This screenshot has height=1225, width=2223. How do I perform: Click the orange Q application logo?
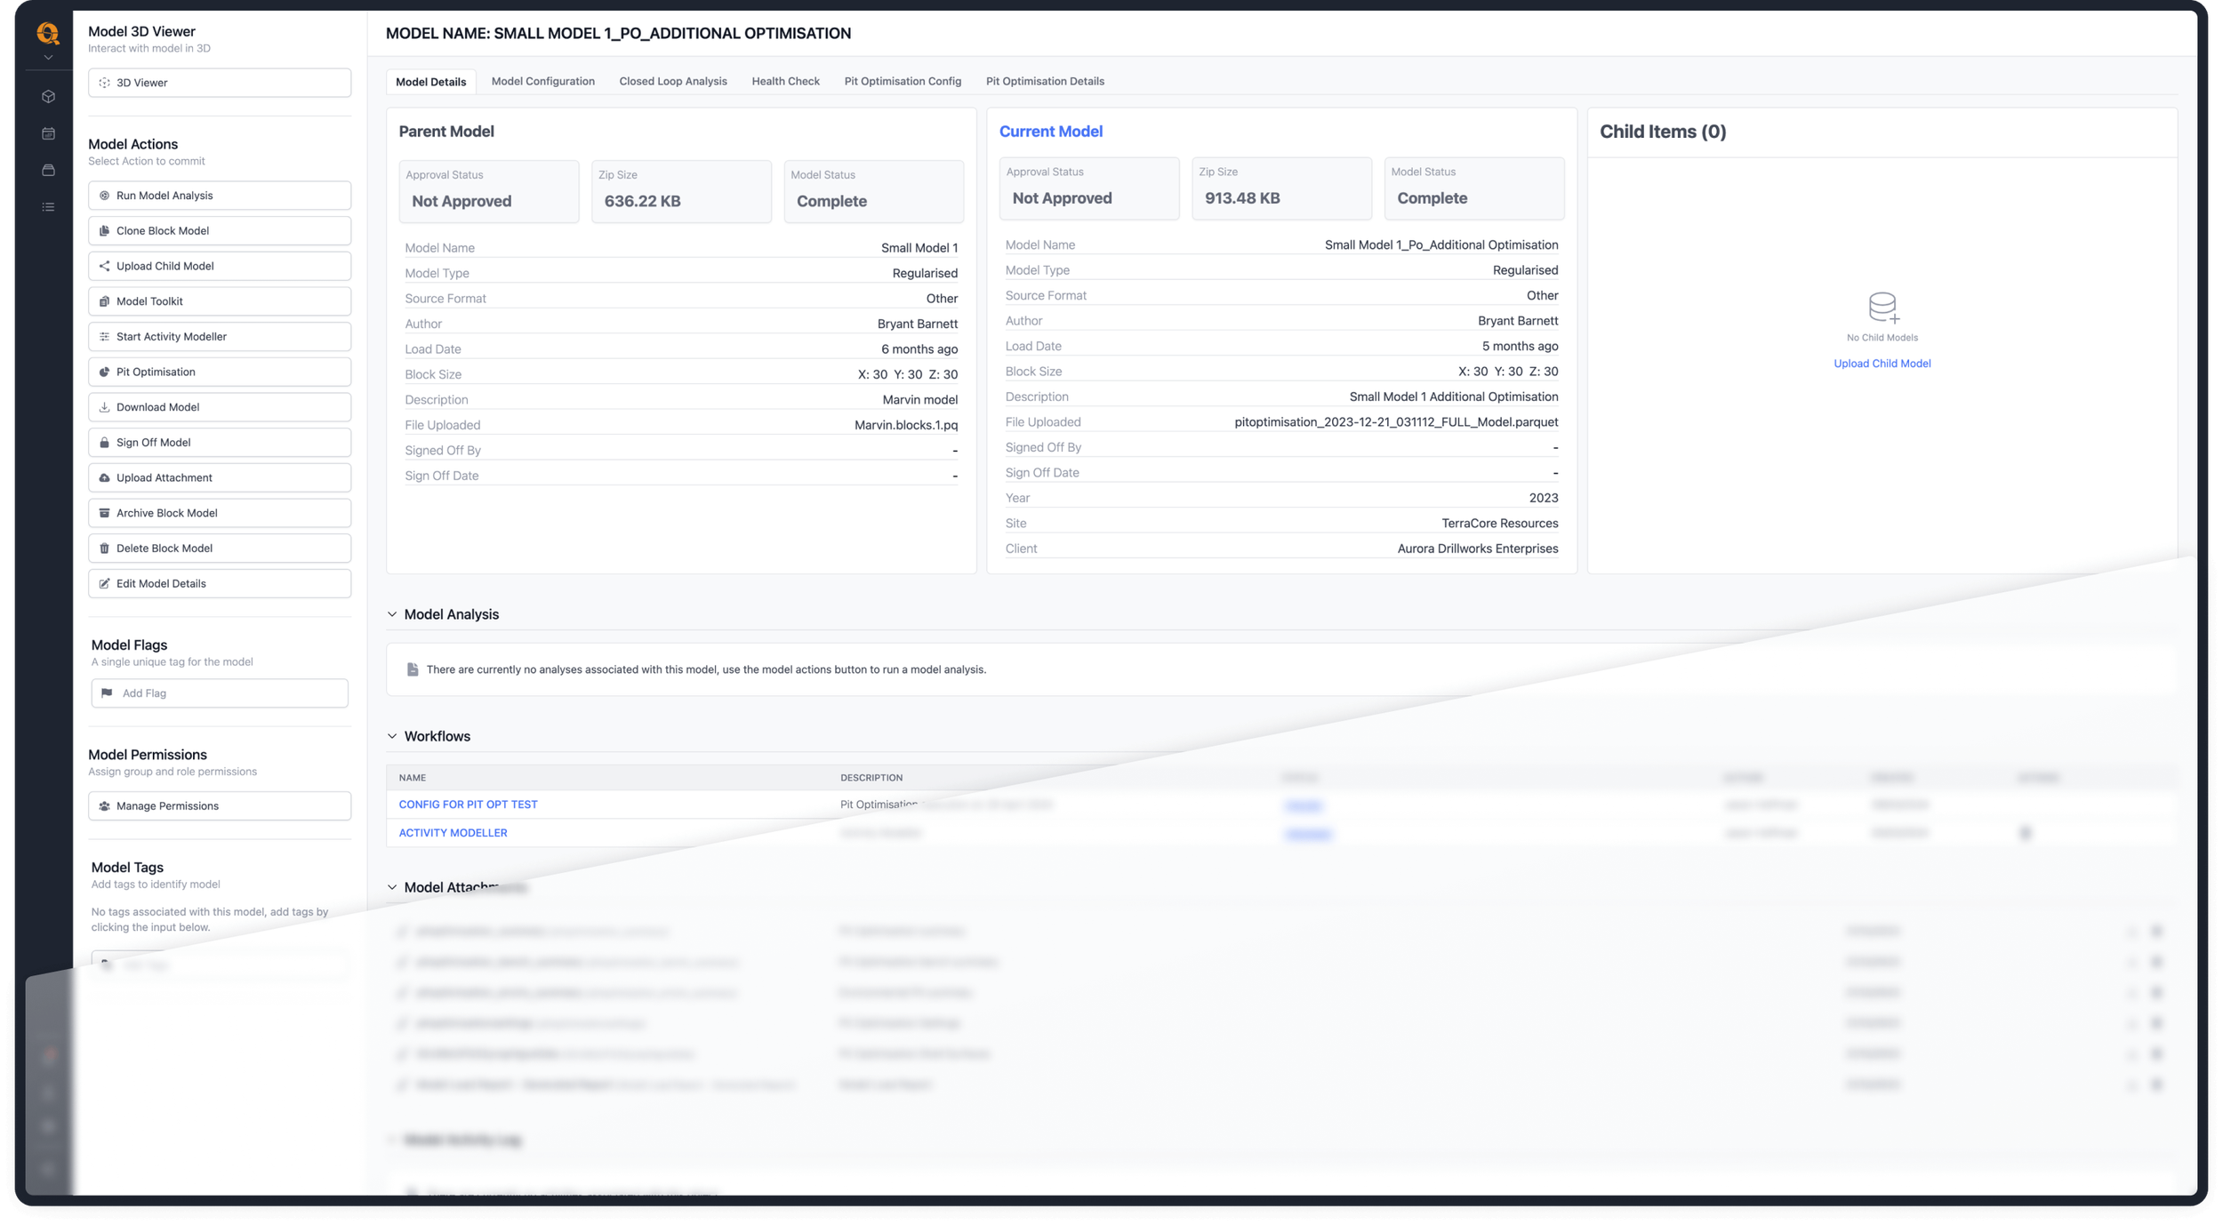pyautogui.click(x=48, y=32)
